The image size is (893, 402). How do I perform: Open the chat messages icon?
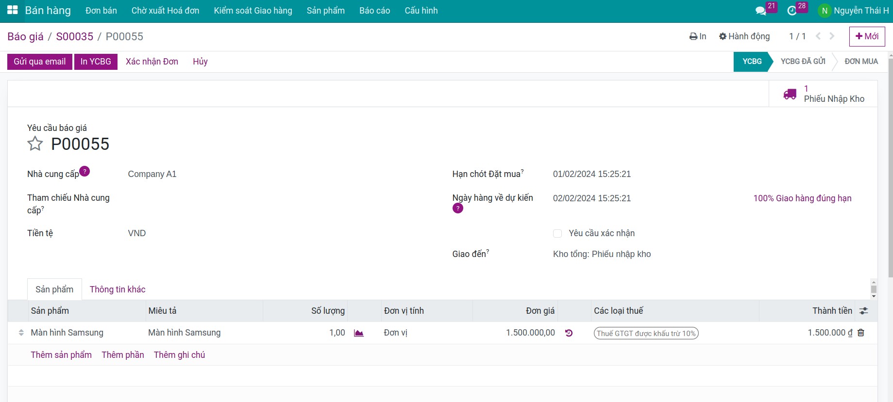pyautogui.click(x=761, y=11)
